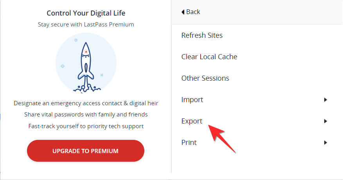
Task: Expand the Export submenu arrow
Action: [x=325, y=121]
